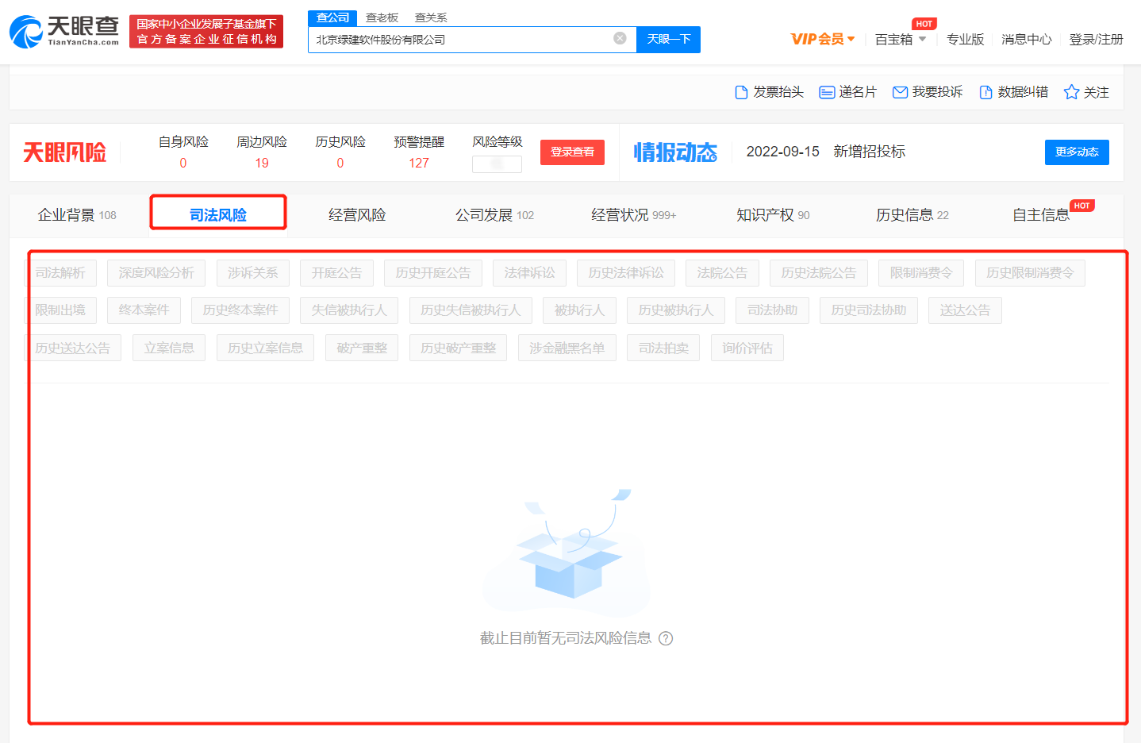The height and width of the screenshot is (743, 1141).
Task: Select the 法律诉讼 filter tag
Action: coord(529,273)
